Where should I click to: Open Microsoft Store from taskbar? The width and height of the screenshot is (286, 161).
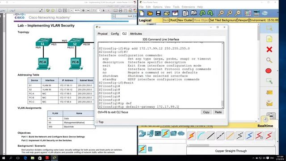click(40, 158)
